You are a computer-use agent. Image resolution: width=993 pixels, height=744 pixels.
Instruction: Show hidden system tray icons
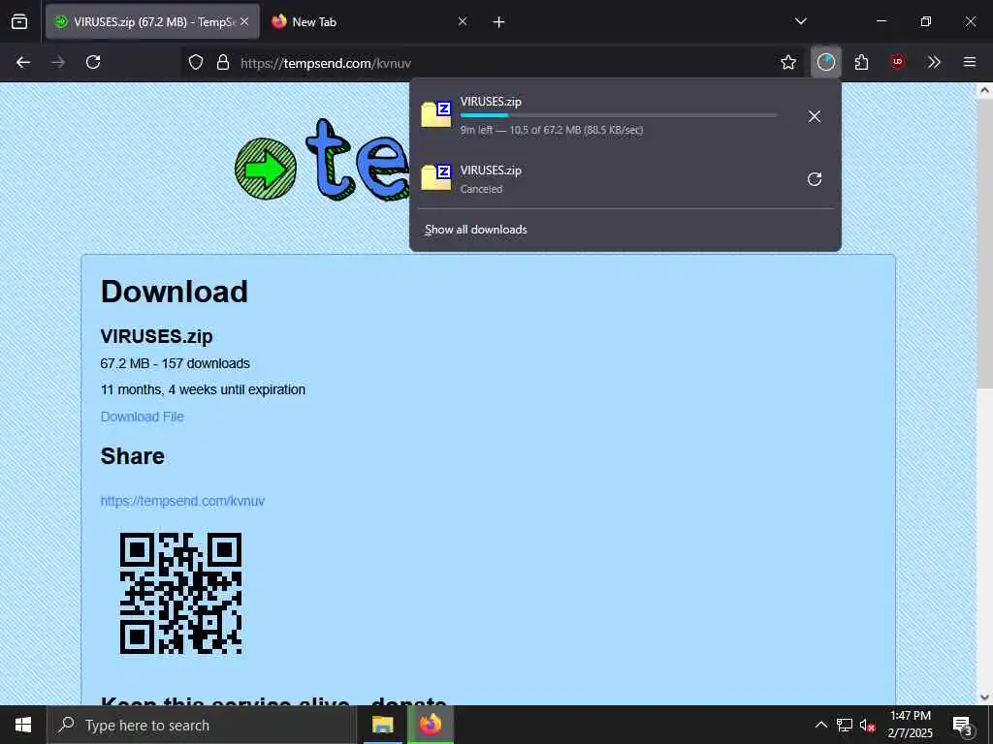(820, 725)
